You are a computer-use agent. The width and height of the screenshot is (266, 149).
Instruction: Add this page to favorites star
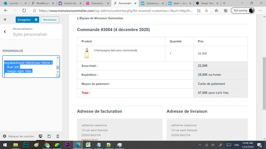click(x=206, y=11)
